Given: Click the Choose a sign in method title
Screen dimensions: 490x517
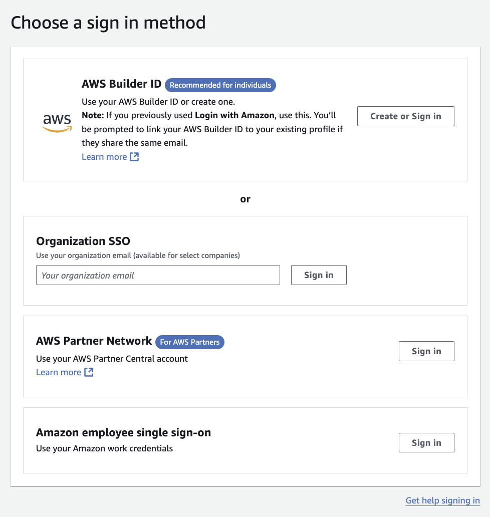Looking at the screenshot, I should pos(108,23).
